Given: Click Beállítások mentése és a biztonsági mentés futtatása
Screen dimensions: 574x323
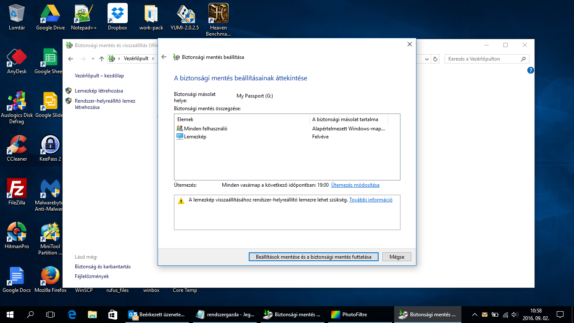Looking at the screenshot, I should [313, 257].
